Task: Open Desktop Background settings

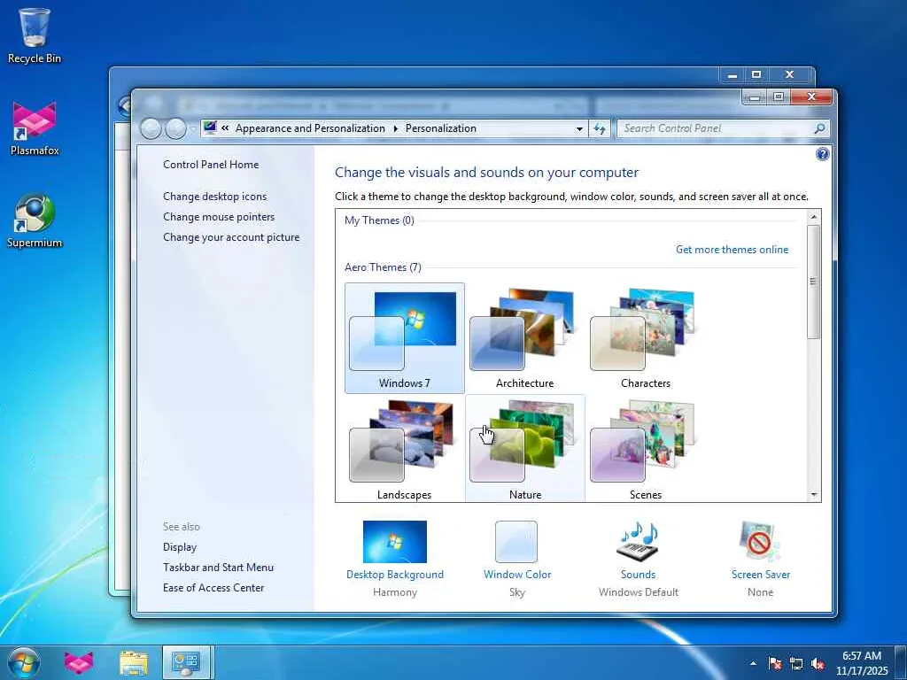Action: tap(395, 558)
